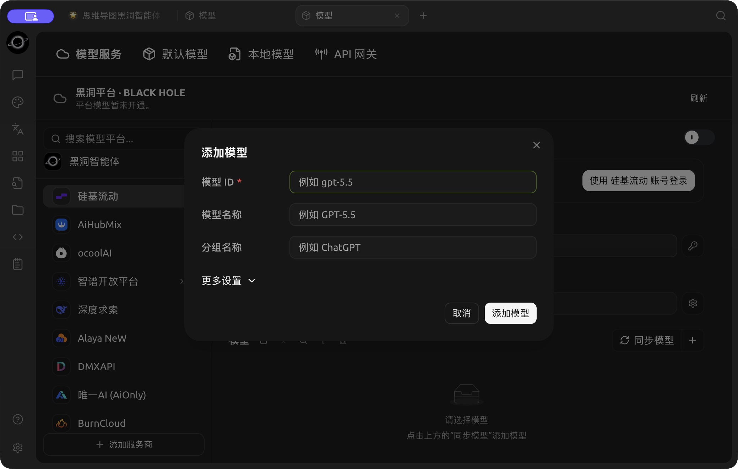The image size is (738, 469).
Task: Open the help question mark icon
Action: [18, 419]
